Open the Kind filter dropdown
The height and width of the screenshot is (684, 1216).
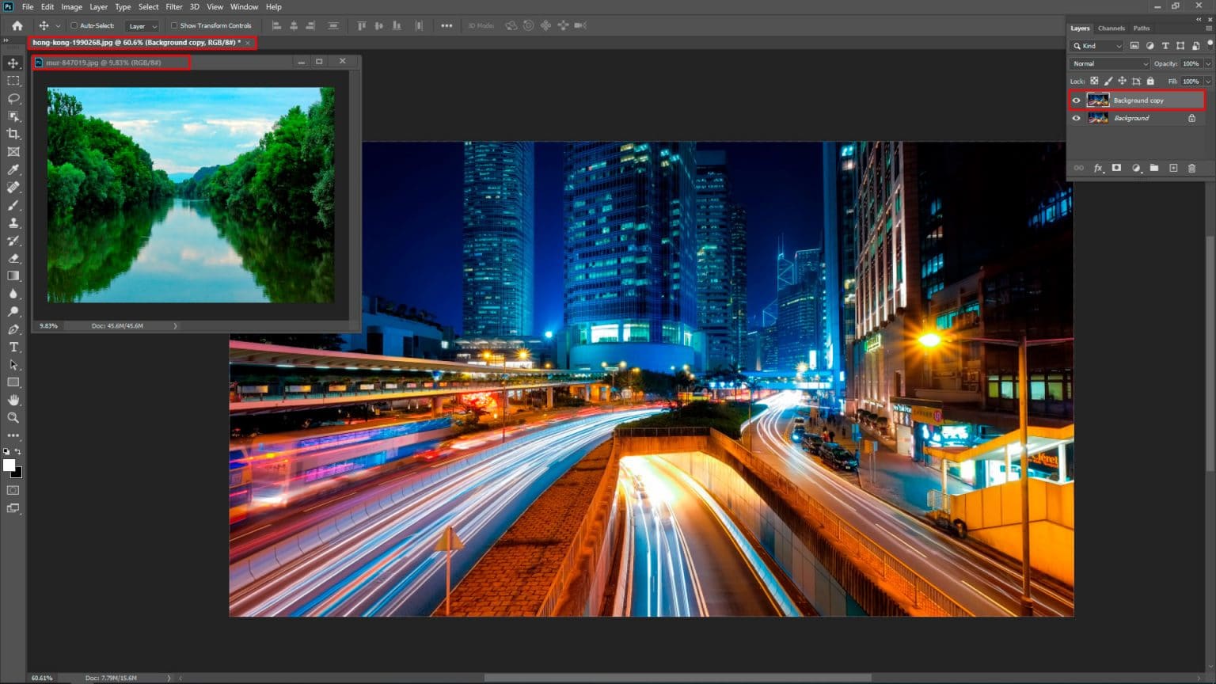point(1119,45)
